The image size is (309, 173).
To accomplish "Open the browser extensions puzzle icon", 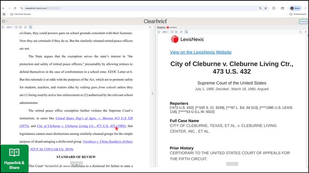I will [x=274, y=8].
